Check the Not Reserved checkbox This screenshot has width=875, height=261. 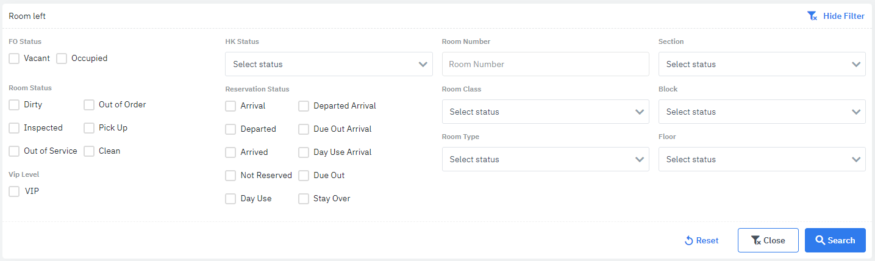point(230,176)
